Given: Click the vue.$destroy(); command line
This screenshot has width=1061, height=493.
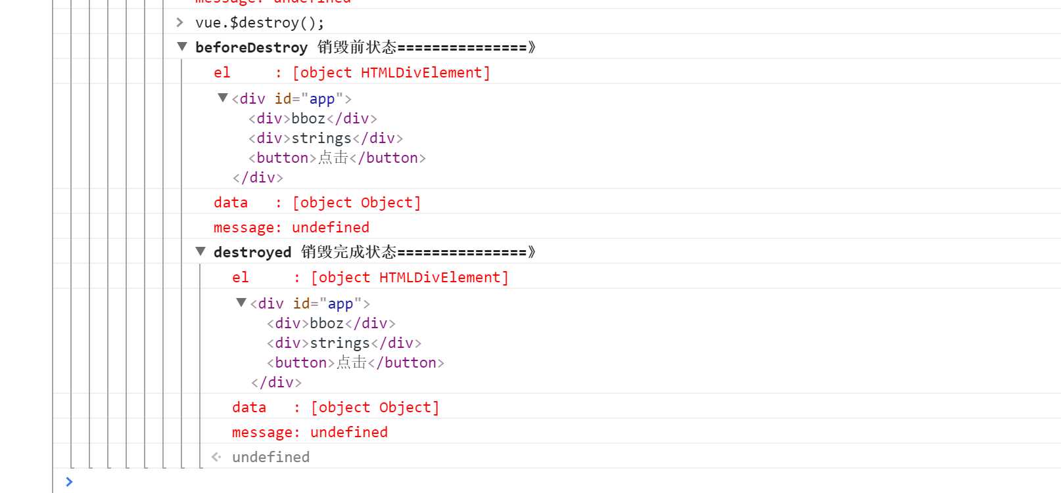Looking at the screenshot, I should 260,22.
